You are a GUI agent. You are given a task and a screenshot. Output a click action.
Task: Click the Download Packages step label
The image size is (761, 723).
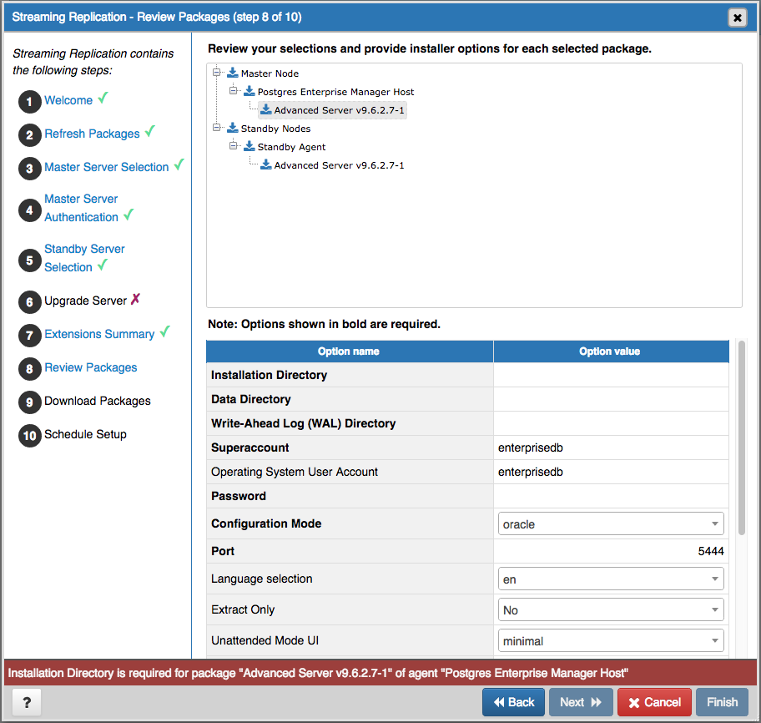click(x=98, y=401)
